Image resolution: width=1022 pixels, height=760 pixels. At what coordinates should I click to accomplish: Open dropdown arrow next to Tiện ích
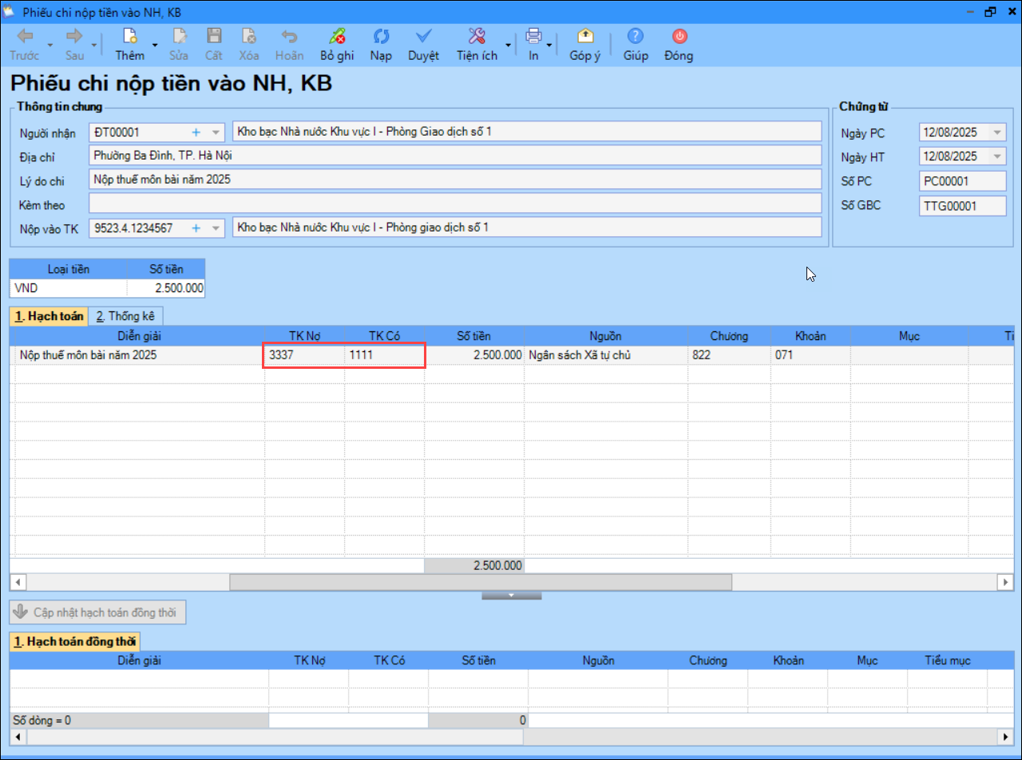tap(509, 45)
